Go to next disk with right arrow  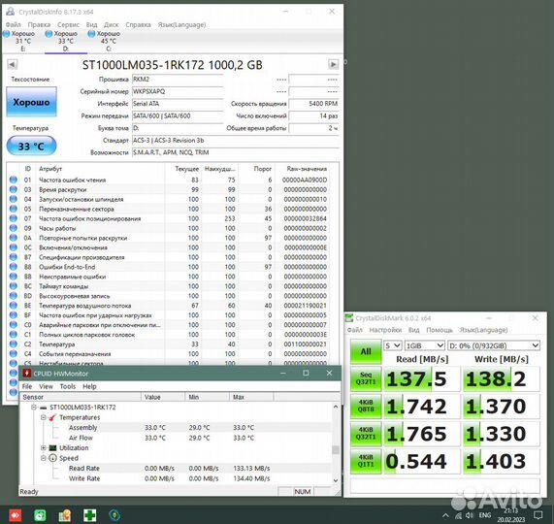pyautogui.click(x=333, y=64)
